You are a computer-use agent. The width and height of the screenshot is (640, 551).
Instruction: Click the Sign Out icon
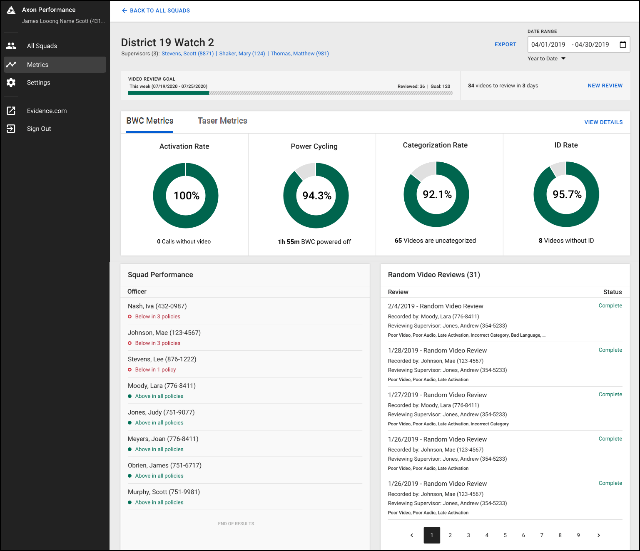pyautogui.click(x=11, y=129)
